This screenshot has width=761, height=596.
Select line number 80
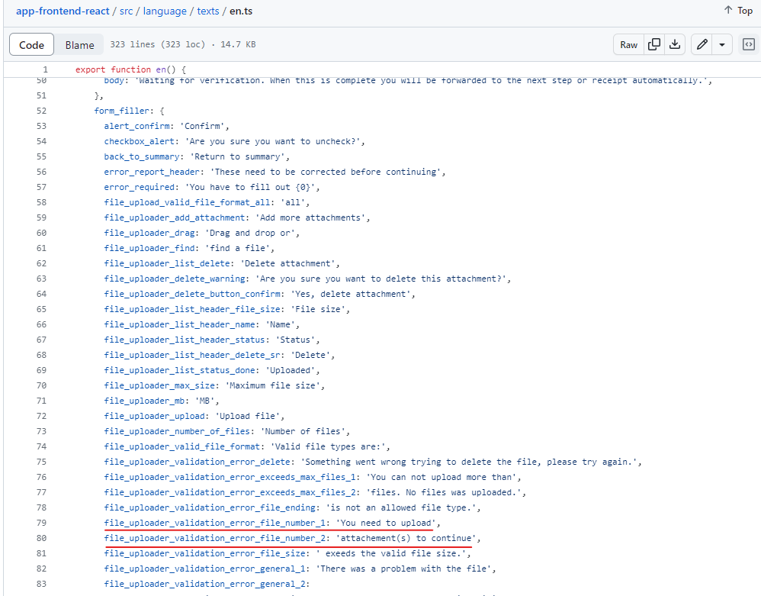[41, 538]
